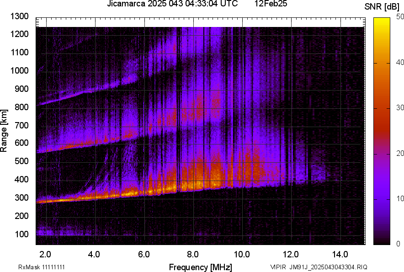Click the 2.0 MHz frequency tick label

coord(45,253)
